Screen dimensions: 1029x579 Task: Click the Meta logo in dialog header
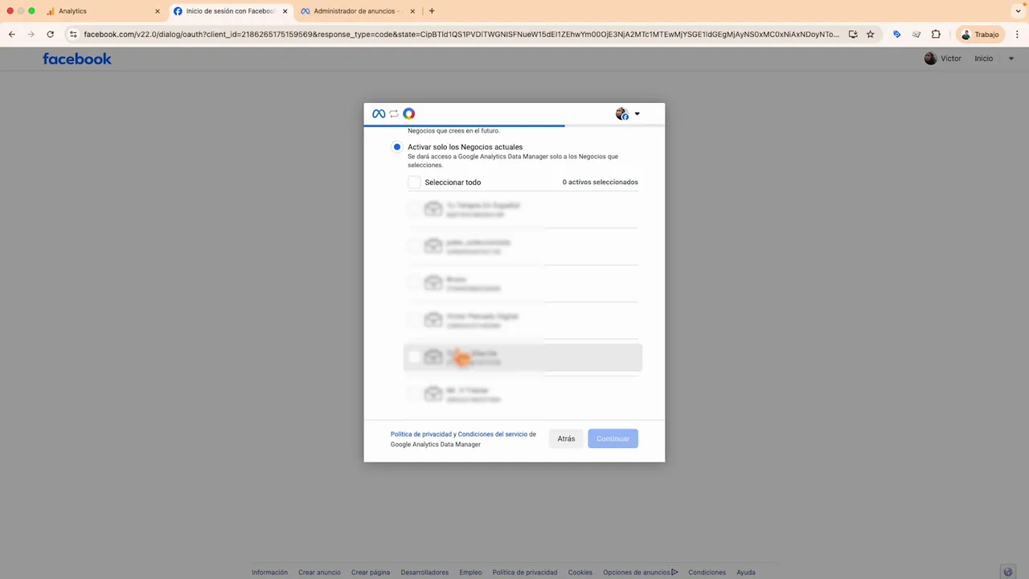pos(379,114)
